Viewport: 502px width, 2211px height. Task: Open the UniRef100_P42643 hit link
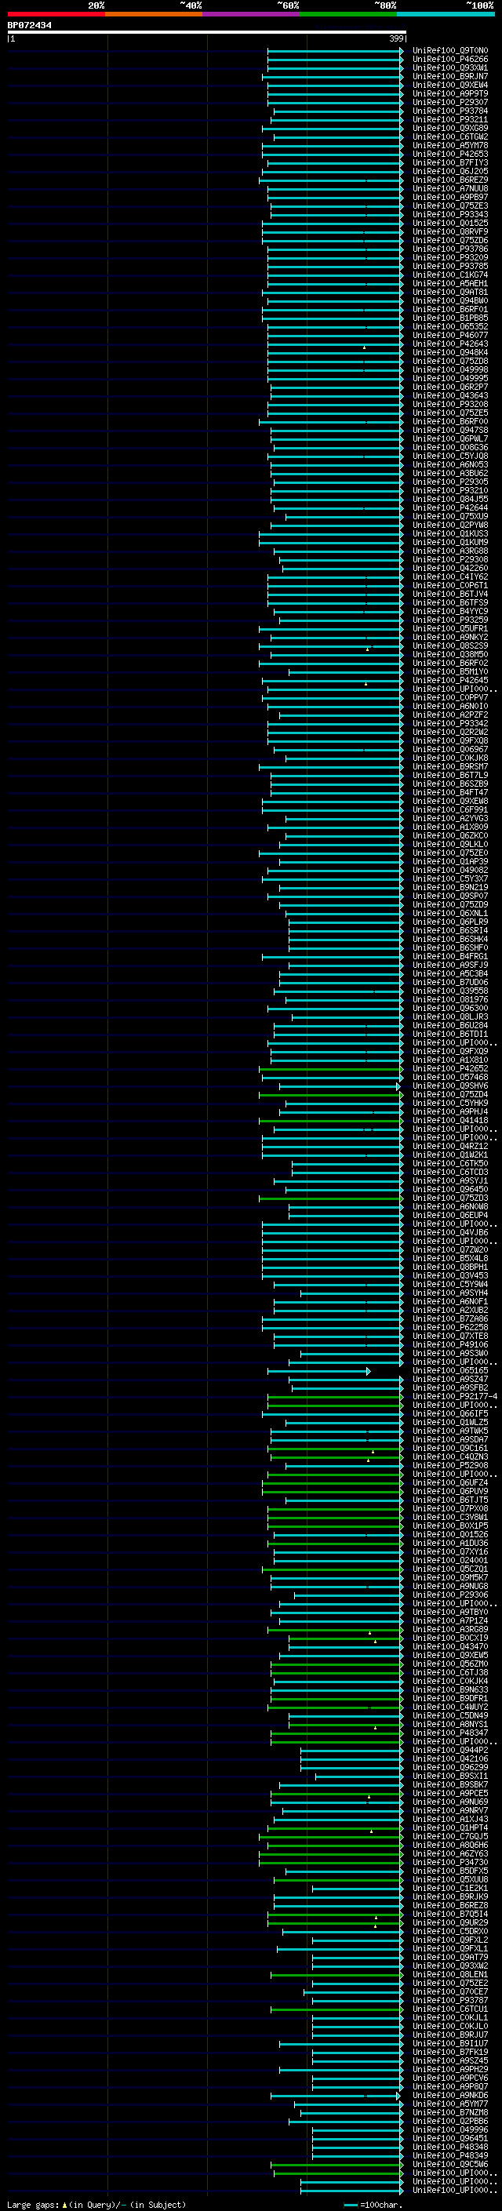pos(450,344)
